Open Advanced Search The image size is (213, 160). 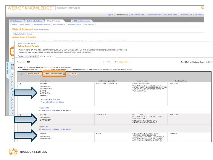[74, 25]
